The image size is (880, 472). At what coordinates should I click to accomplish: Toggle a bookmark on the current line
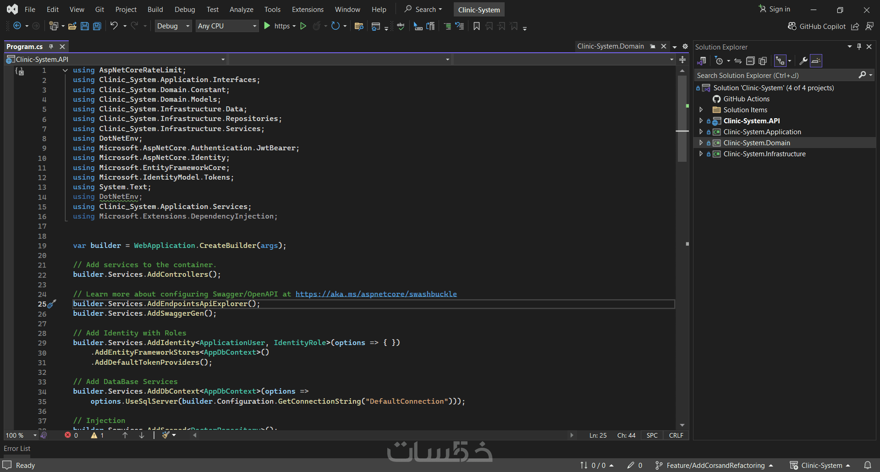(x=477, y=26)
